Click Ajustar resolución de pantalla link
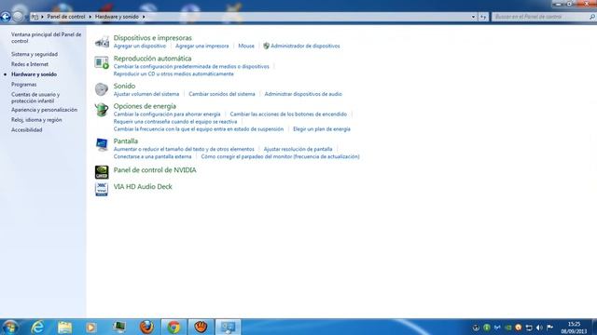The image size is (597, 335). (x=298, y=149)
